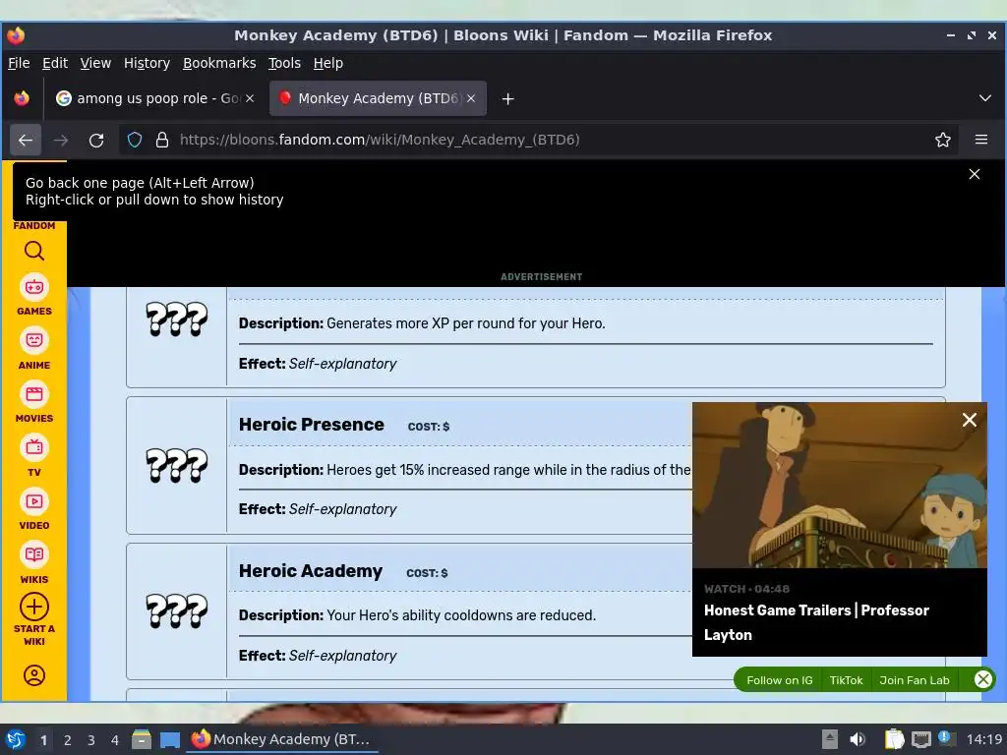This screenshot has height=755, width=1007.
Task: Open the volume control tray icon
Action: (858, 739)
